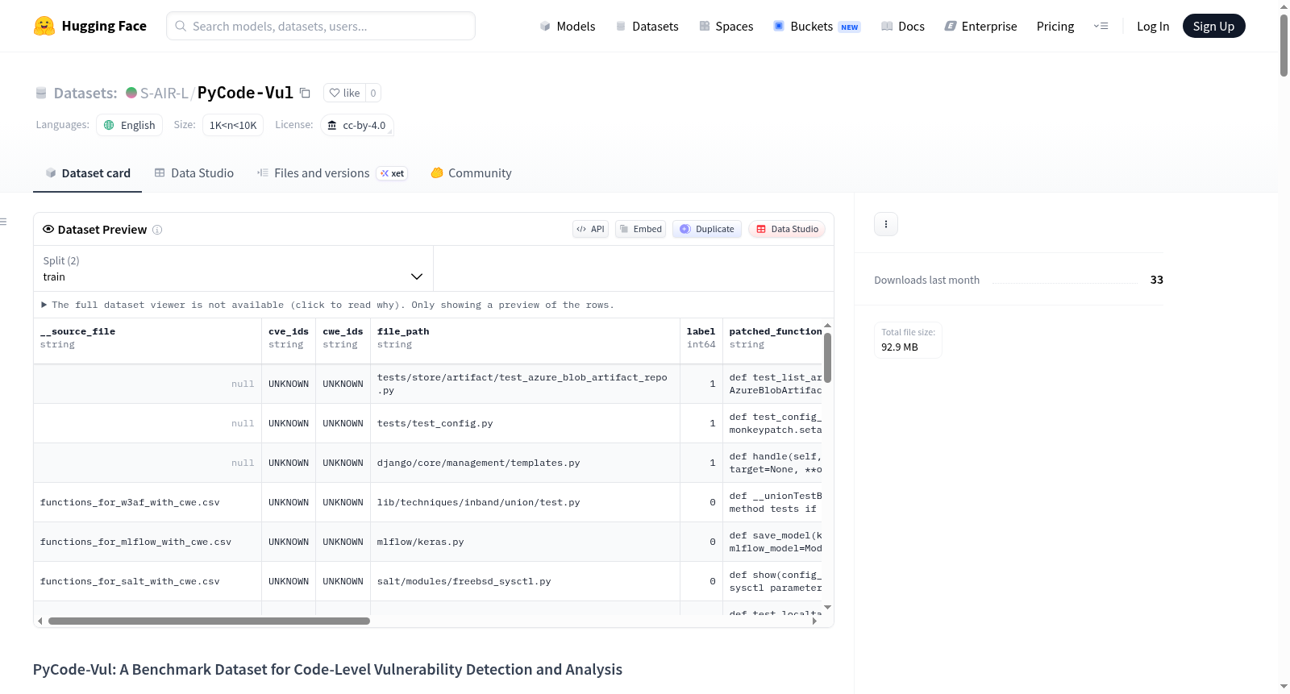Open the Docs link
The width and height of the screenshot is (1290, 694).
(903, 26)
